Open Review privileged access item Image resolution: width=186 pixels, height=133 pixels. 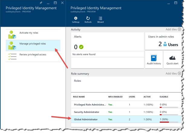pos(33,54)
